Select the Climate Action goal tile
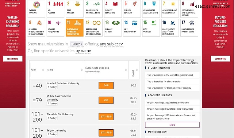 (113, 28)
